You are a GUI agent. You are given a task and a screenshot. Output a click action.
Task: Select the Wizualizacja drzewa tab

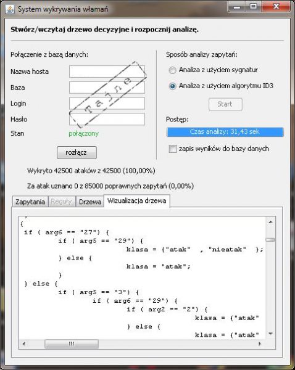coord(137,201)
